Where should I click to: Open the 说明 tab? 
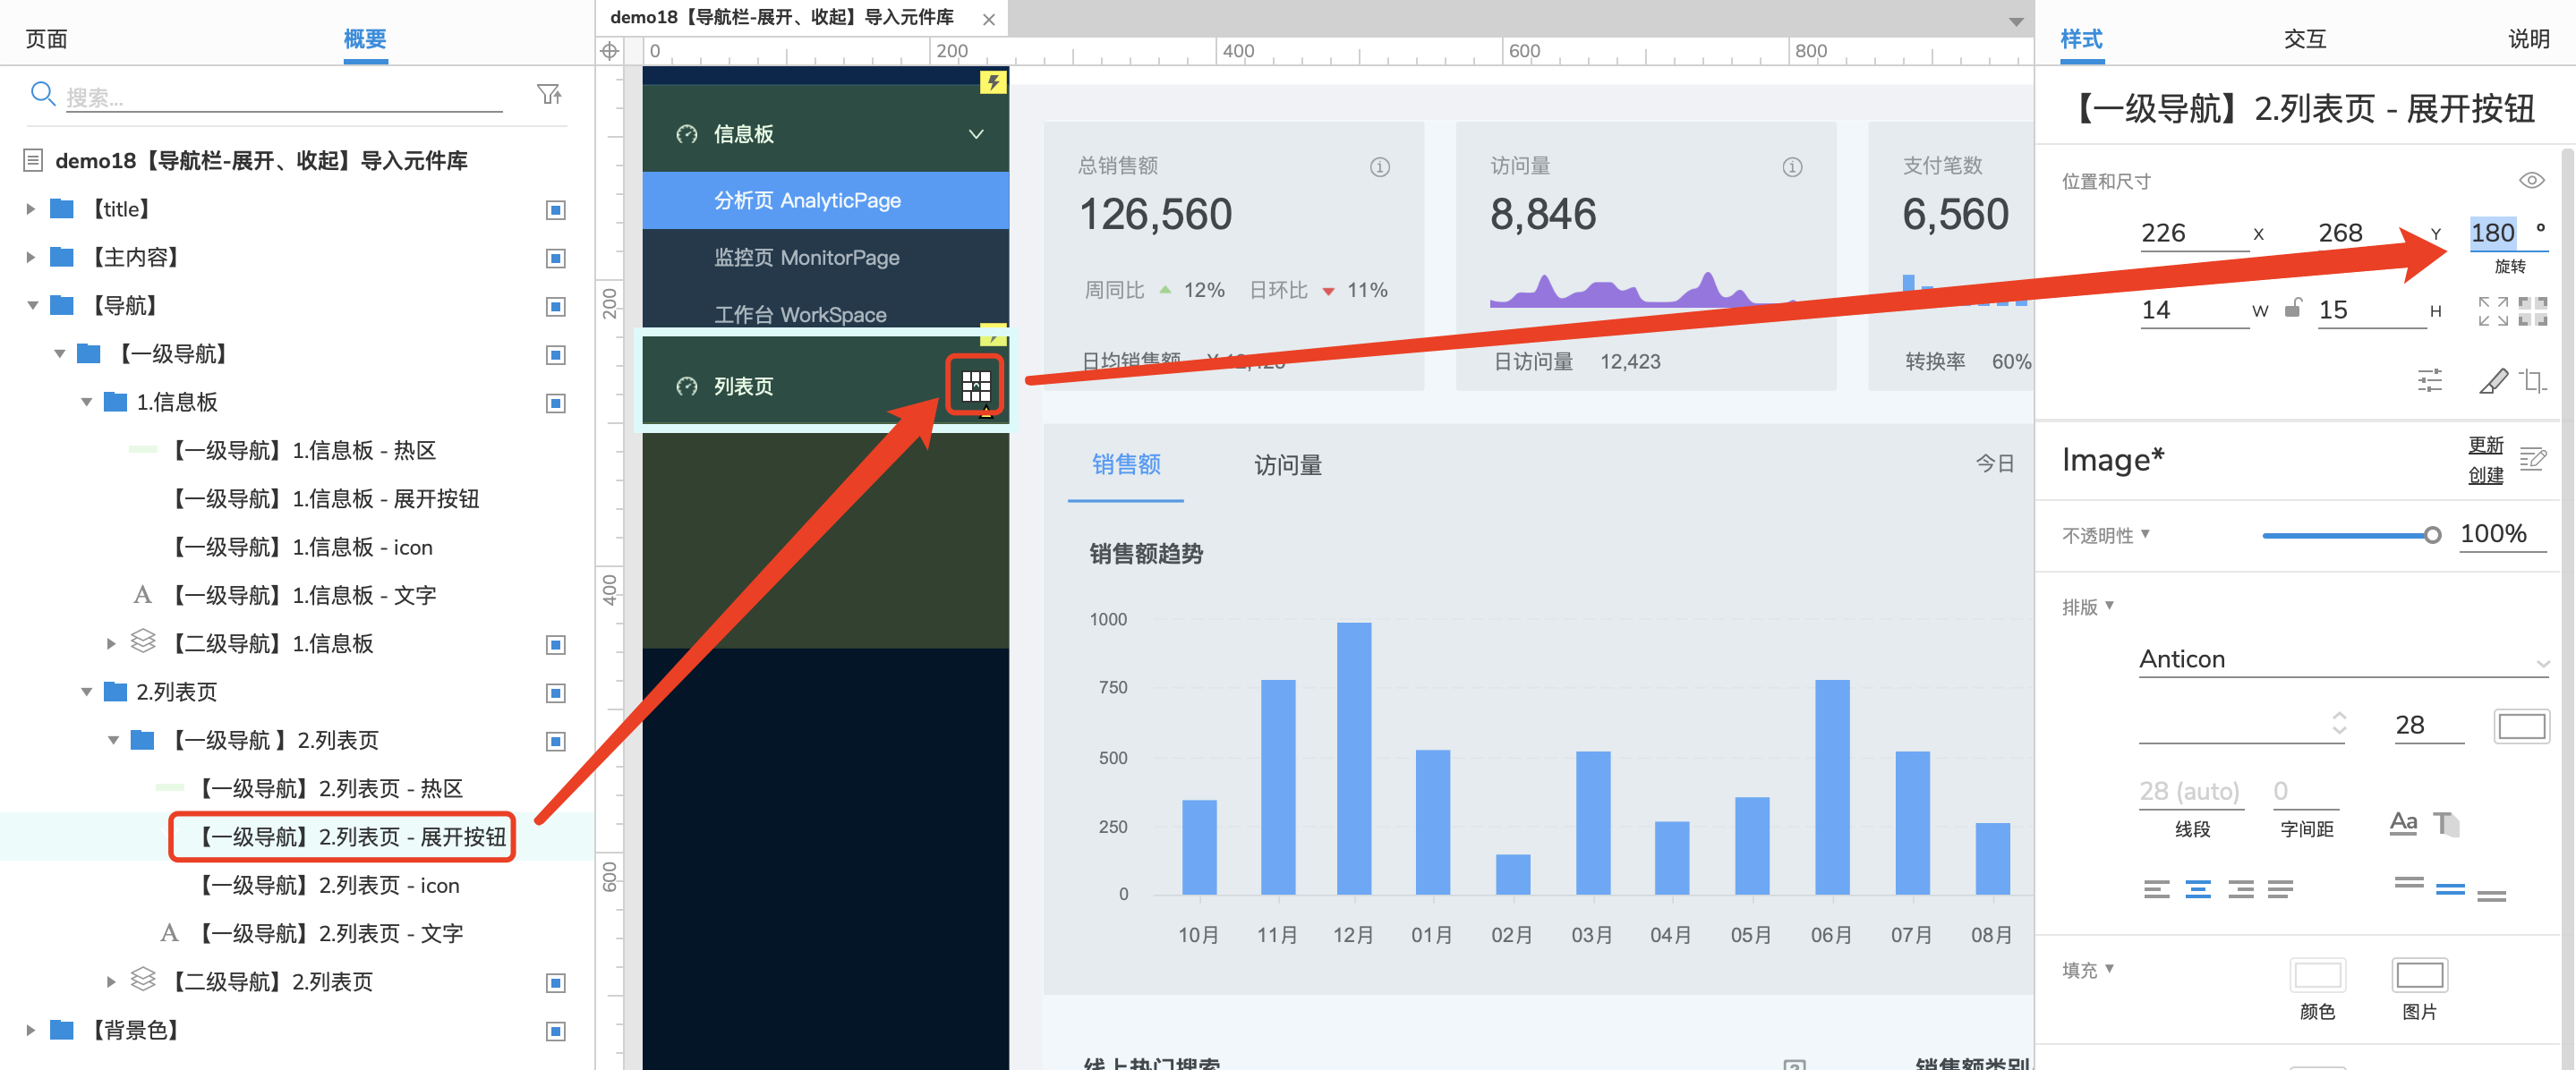pos(2528,39)
